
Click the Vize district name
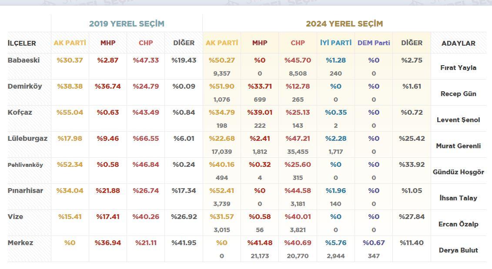pyautogui.click(x=16, y=217)
